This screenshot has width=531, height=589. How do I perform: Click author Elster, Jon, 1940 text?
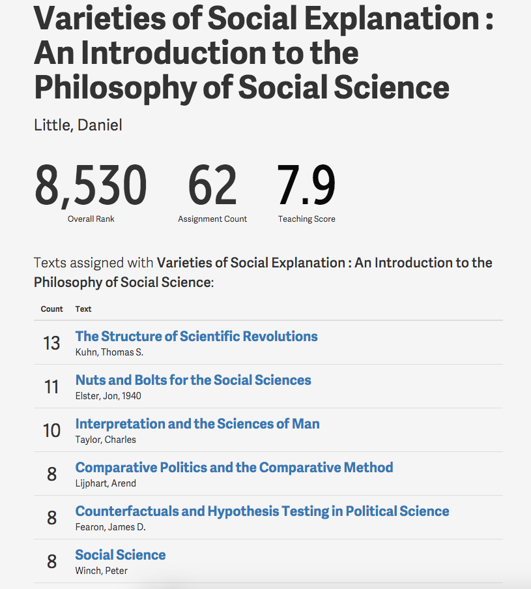[108, 396]
